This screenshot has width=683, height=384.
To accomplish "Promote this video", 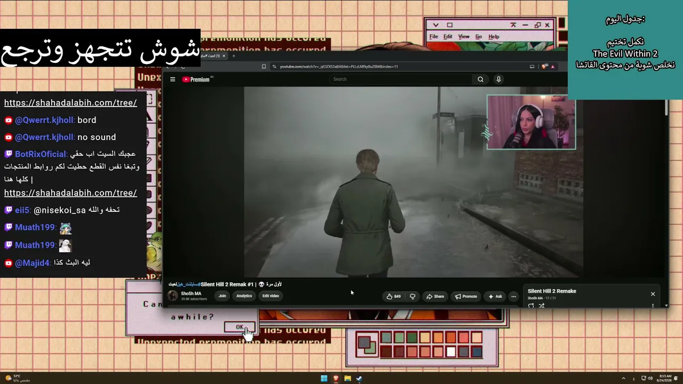I will point(466,297).
